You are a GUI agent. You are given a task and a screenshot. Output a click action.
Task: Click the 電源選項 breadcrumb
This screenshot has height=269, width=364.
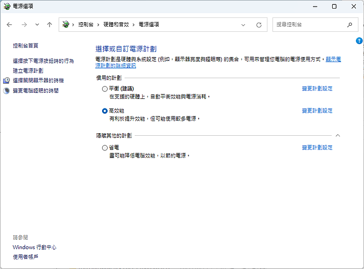149,24
